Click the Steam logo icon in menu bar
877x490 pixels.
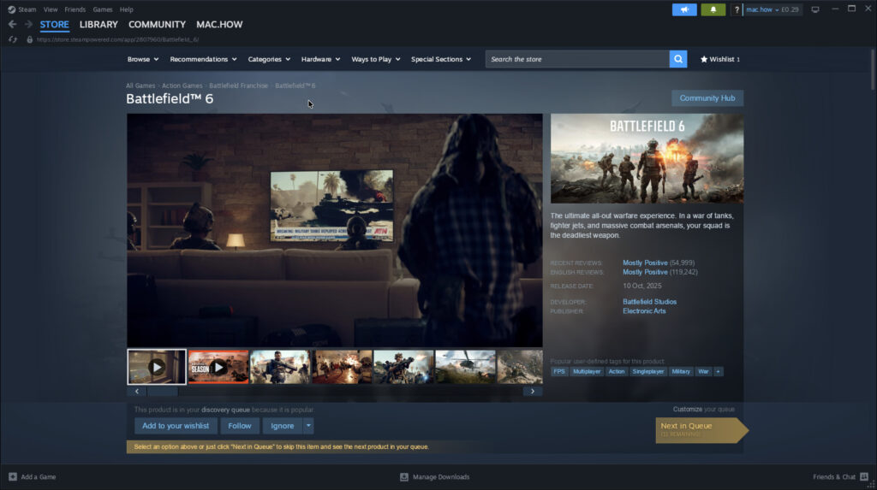pyautogui.click(x=11, y=9)
